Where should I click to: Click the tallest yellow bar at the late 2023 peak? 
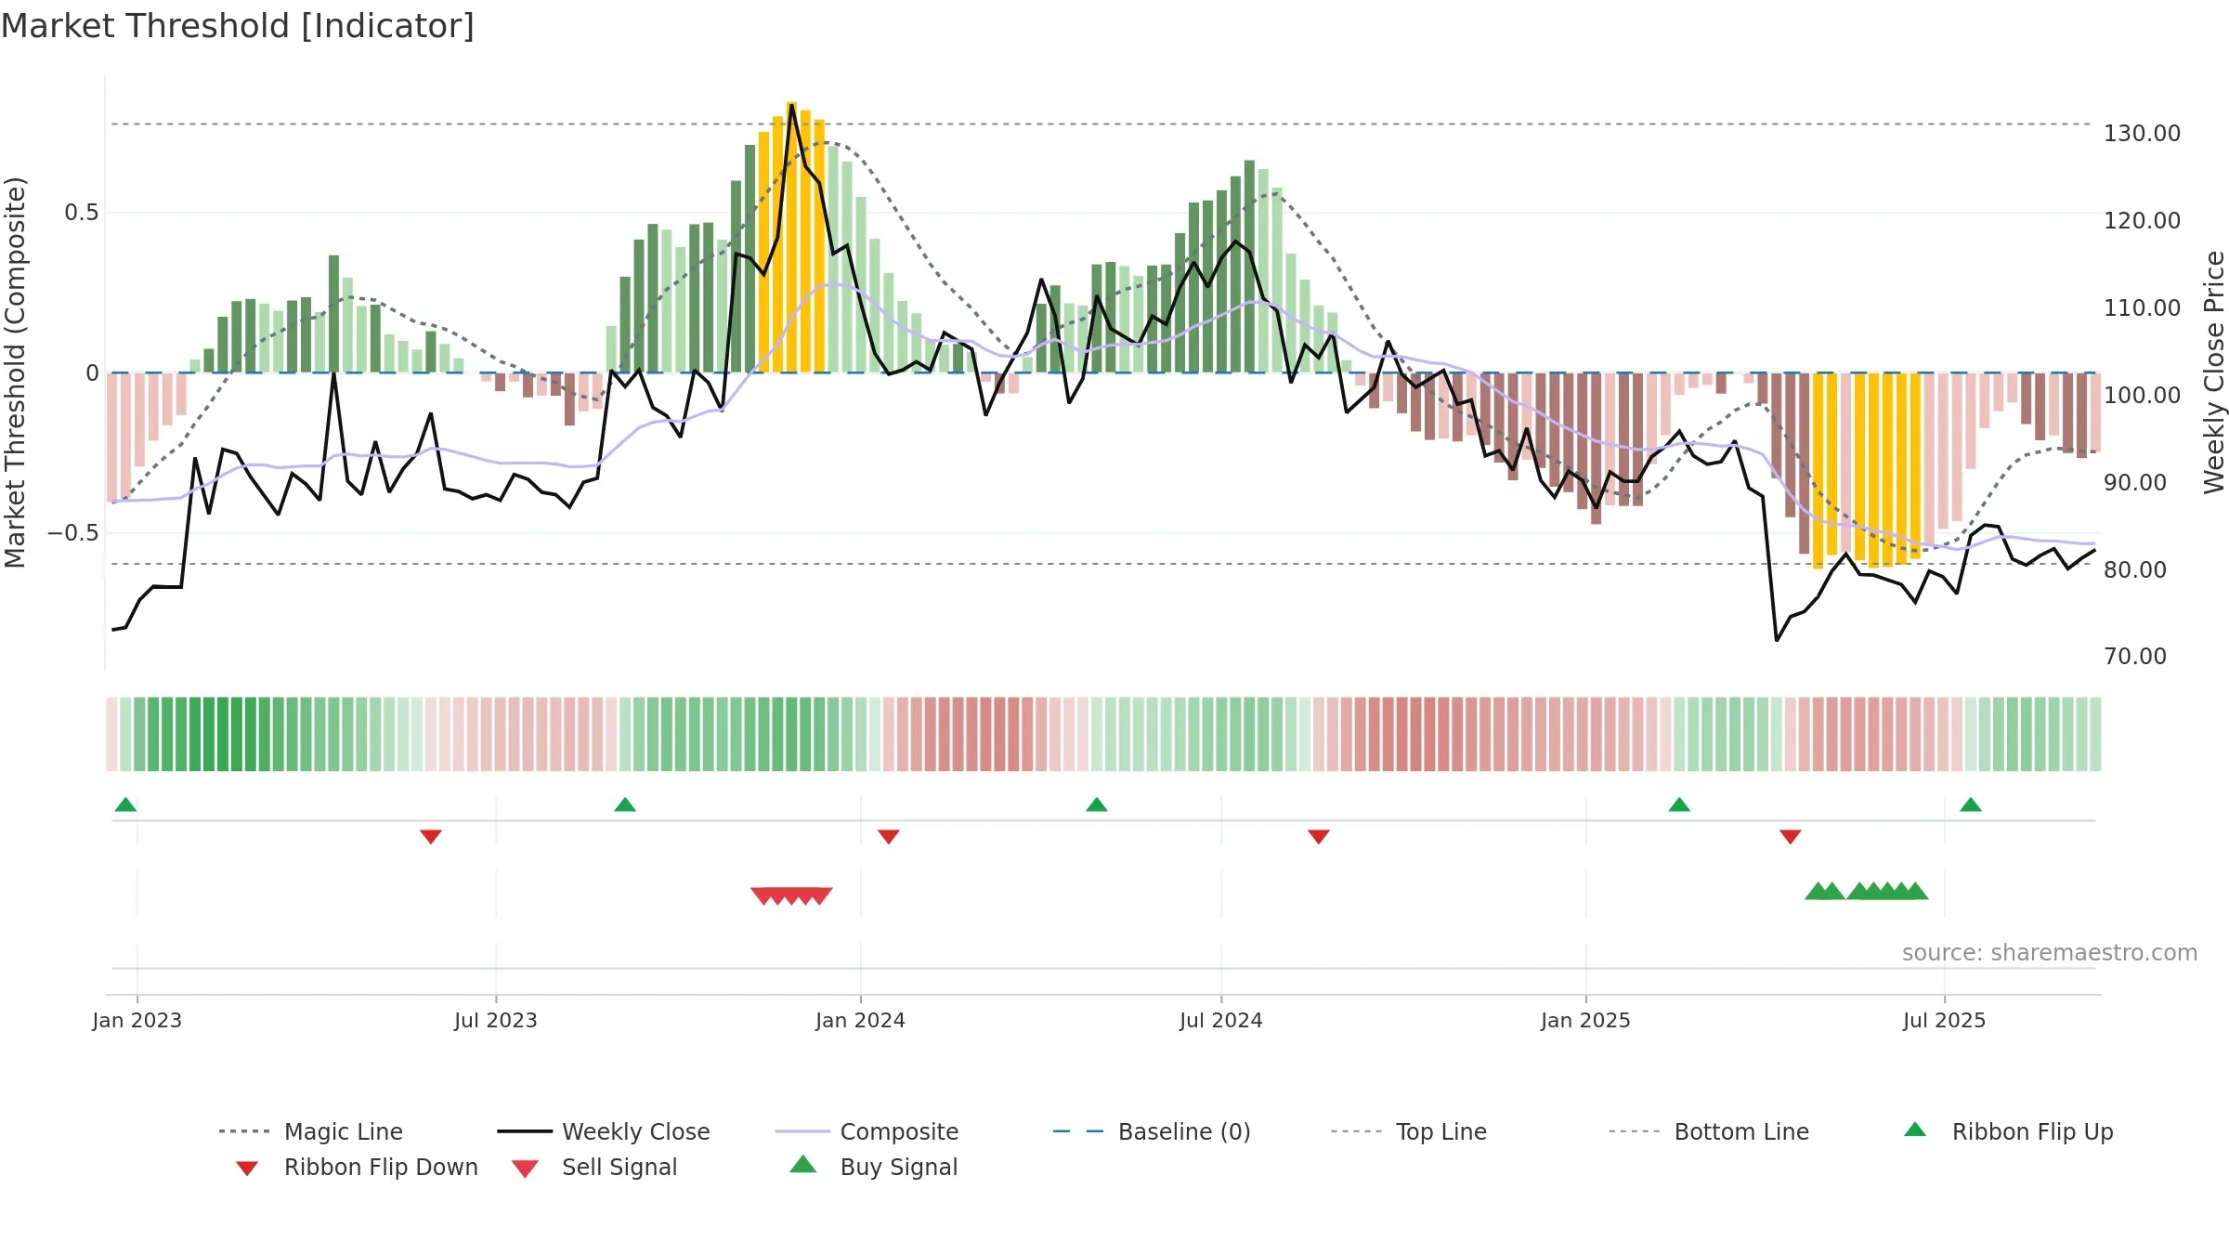click(x=791, y=237)
